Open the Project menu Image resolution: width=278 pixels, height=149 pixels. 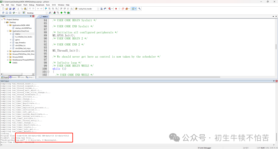19,5
